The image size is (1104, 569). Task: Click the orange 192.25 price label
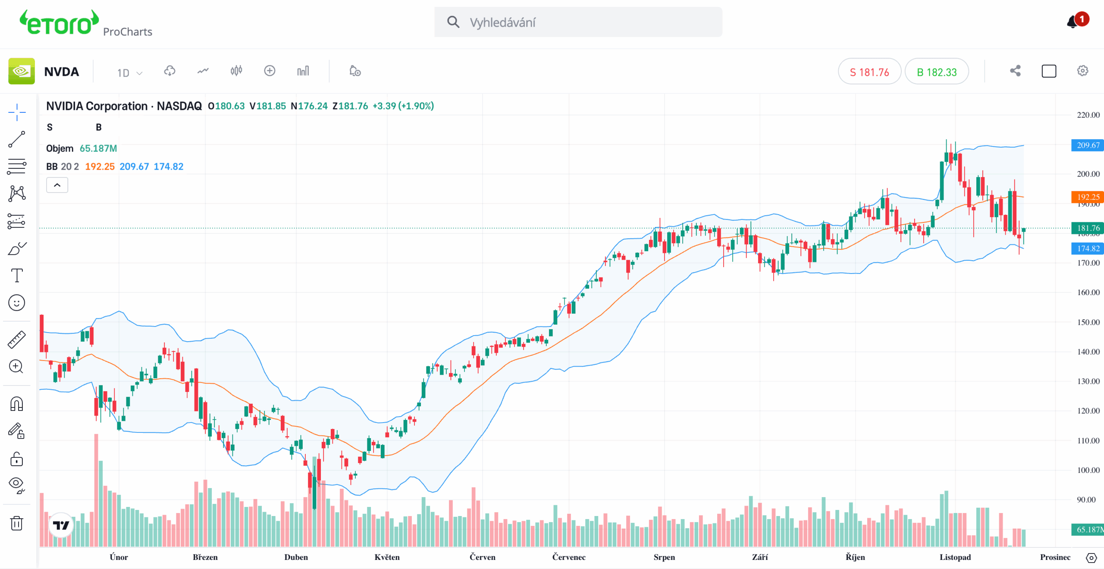(x=1087, y=197)
